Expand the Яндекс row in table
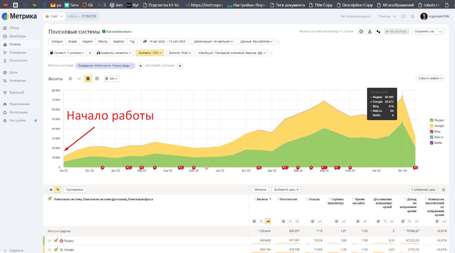Screen dimensions: 455x253 (x=49, y=241)
